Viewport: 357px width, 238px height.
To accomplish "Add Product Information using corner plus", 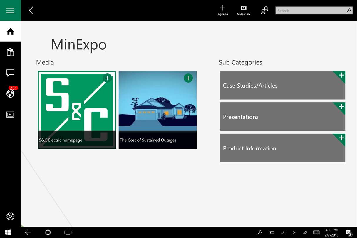I will click(341, 138).
